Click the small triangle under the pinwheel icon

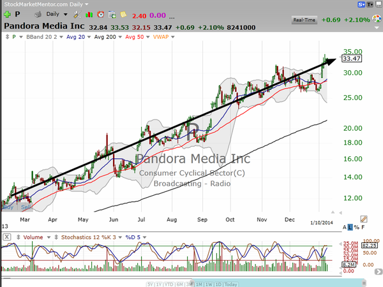[377, 27]
